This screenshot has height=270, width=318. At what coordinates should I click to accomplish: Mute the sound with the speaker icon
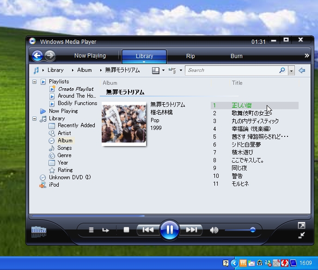(x=214, y=230)
